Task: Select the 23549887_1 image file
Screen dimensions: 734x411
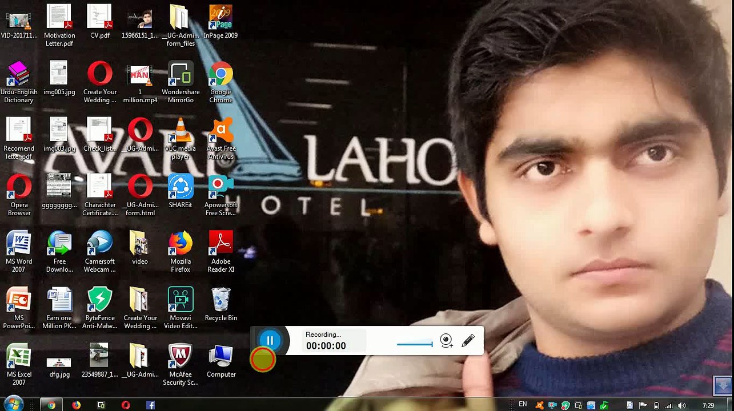Action: point(100,362)
